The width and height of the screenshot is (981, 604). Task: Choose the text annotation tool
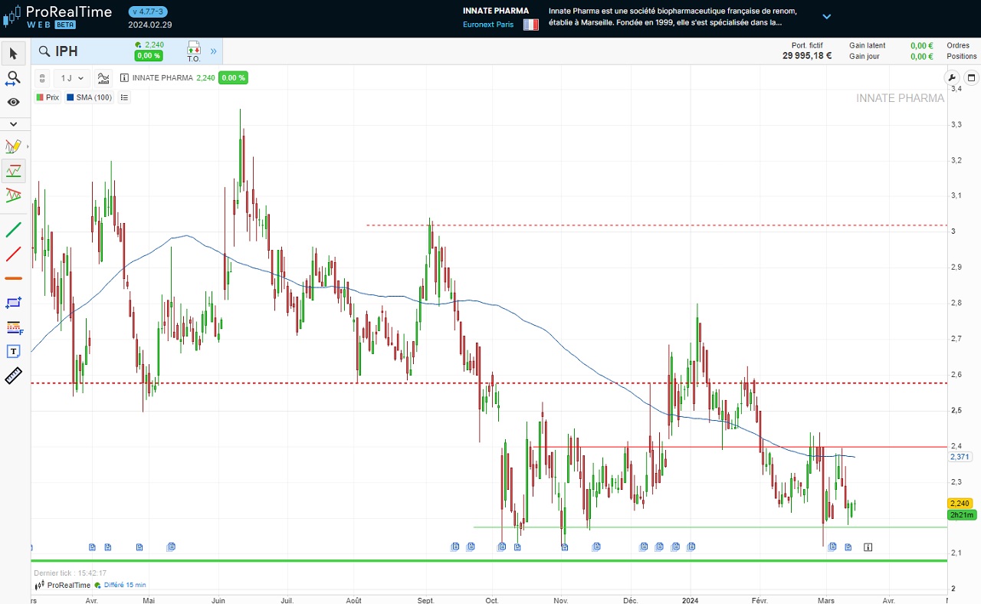coord(13,351)
